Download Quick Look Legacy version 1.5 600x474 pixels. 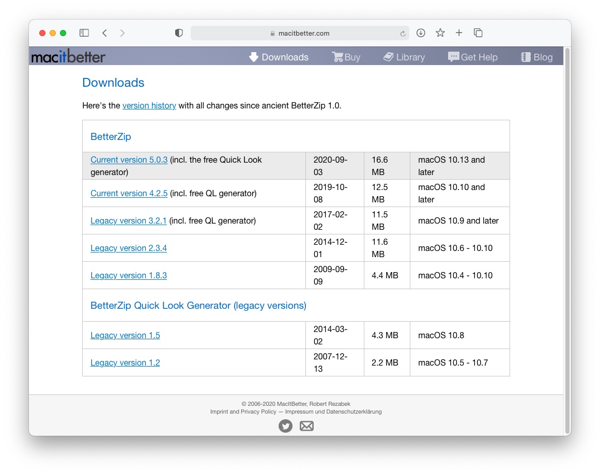[125, 335]
